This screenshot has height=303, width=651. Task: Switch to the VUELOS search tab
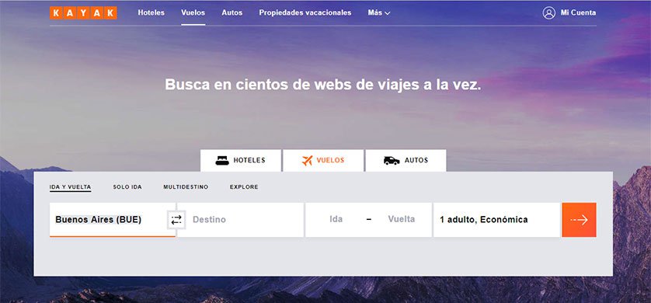point(323,160)
